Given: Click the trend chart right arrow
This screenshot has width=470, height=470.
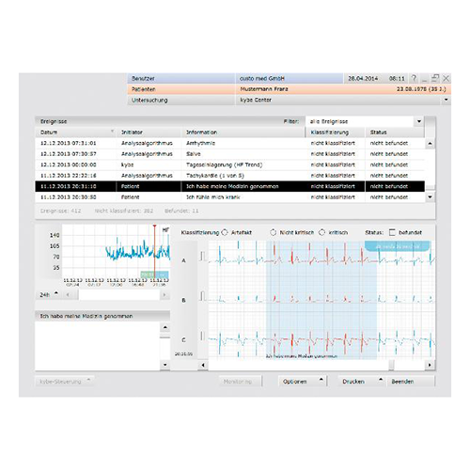Looking at the screenshot, I should click(164, 295).
